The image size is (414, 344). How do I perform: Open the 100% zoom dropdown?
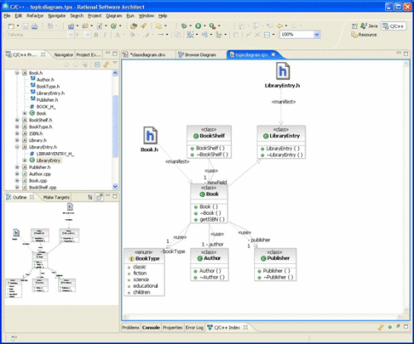(x=316, y=35)
